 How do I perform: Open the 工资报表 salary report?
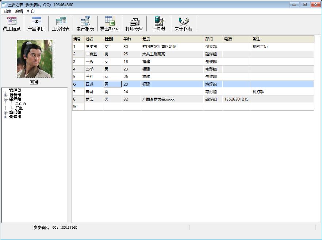pyautogui.click(x=61, y=24)
